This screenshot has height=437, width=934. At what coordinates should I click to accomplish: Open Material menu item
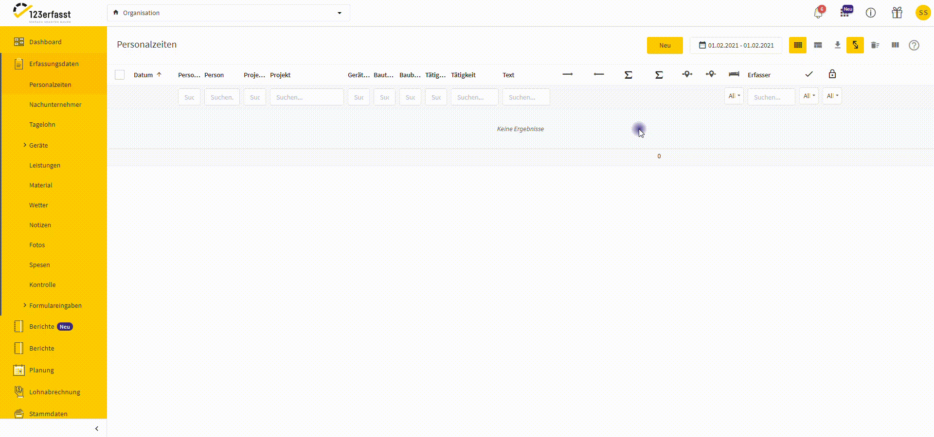coord(41,185)
